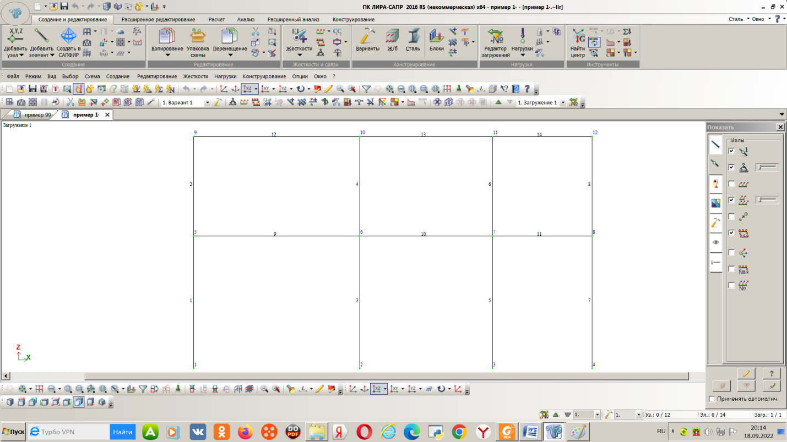Click the Найти центр tool
Image resolution: width=787 pixels, height=442 pixels.
[x=578, y=42]
